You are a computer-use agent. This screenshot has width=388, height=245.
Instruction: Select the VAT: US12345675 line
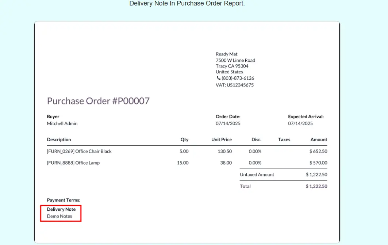coord(234,85)
